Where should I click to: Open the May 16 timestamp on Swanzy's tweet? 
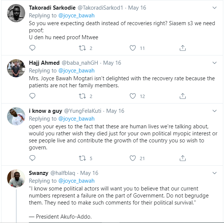(89, 173)
